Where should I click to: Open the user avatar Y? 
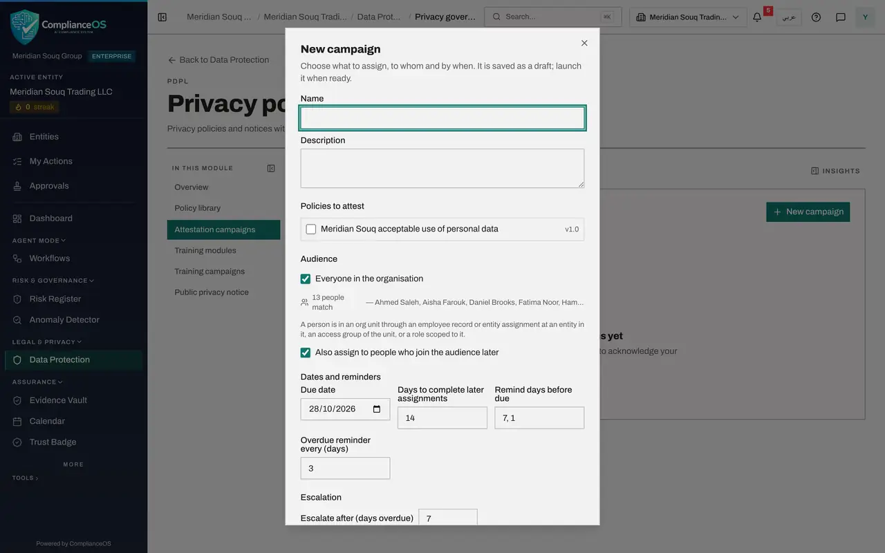(x=865, y=17)
